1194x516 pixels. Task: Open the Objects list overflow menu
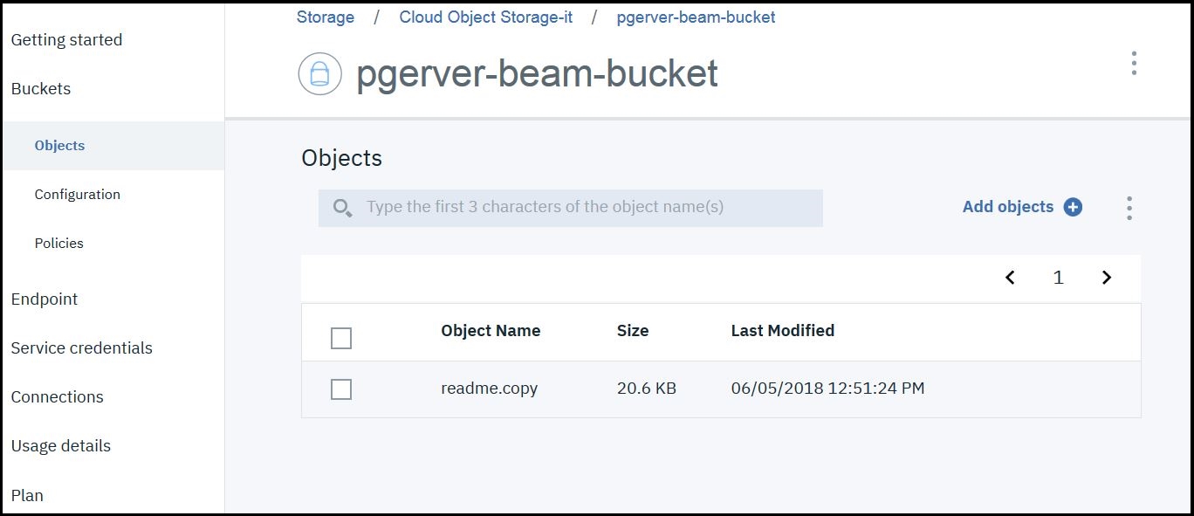click(1129, 208)
